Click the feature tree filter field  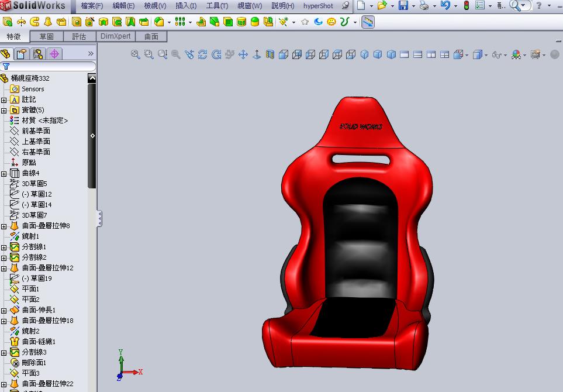coord(48,66)
